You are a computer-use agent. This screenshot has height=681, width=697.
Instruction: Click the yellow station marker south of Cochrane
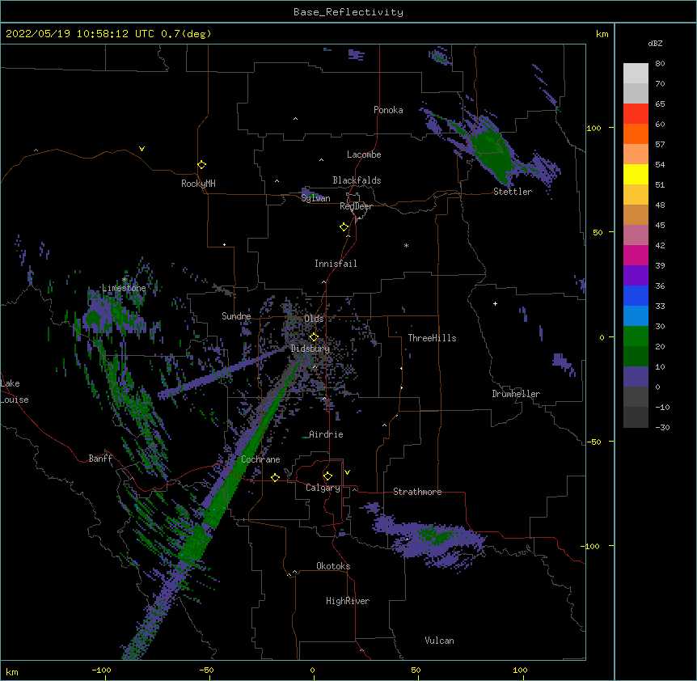pos(275,477)
